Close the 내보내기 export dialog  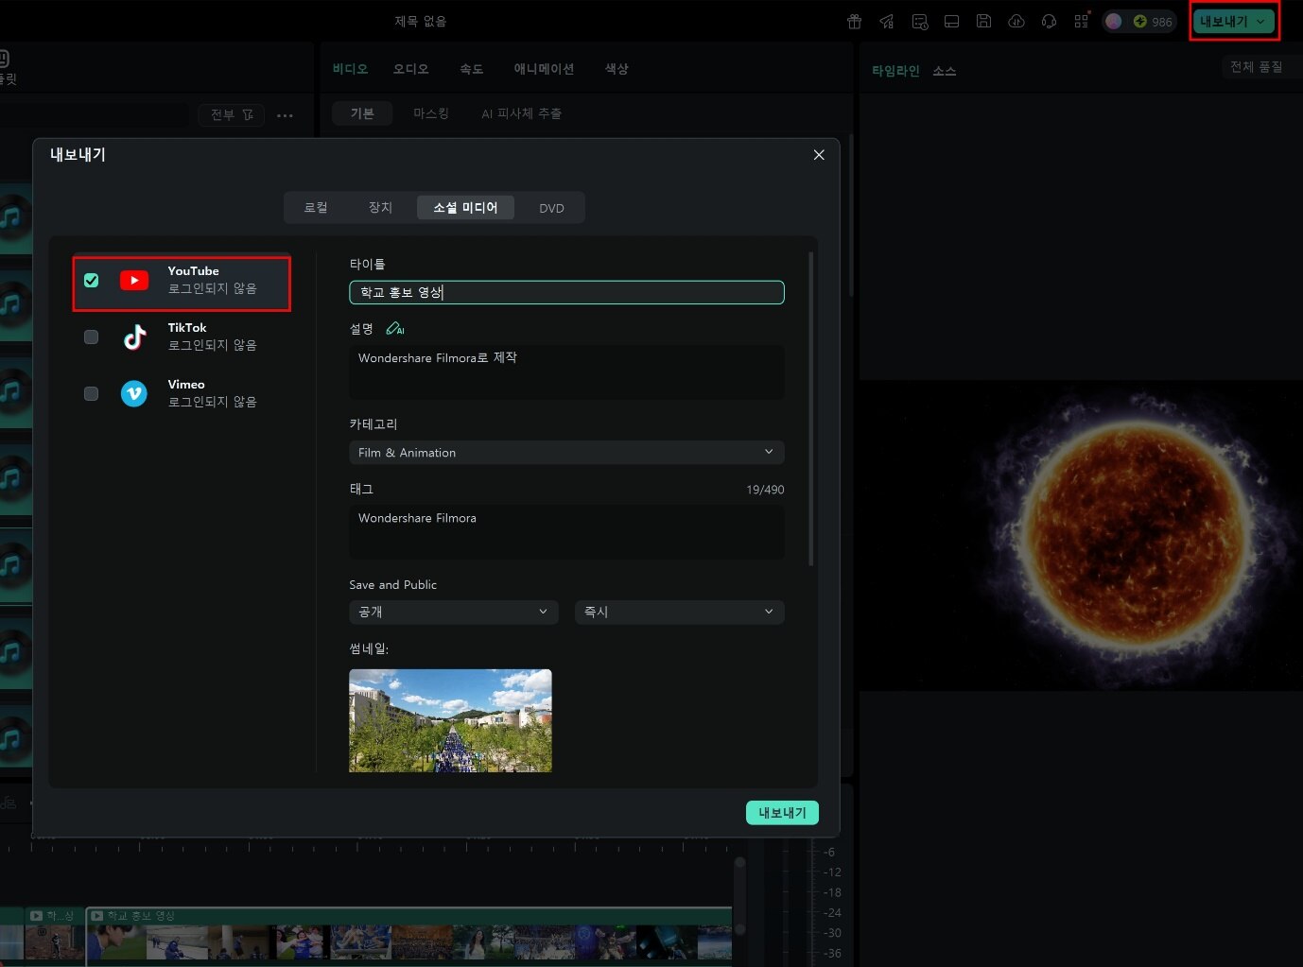tap(819, 155)
